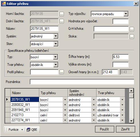Open Systém odvodnění dropdown in row 2080832_W1
This screenshot has height=137, width=140.
pos(94,105)
